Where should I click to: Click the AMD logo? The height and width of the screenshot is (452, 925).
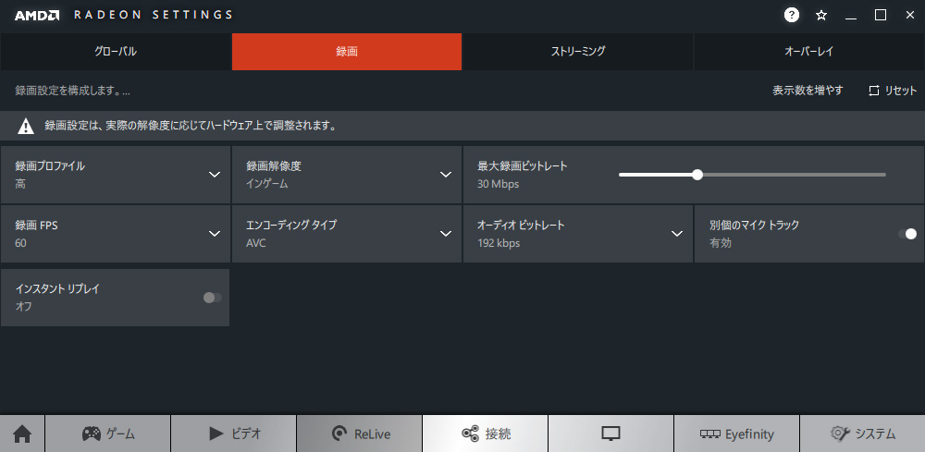click(x=37, y=16)
